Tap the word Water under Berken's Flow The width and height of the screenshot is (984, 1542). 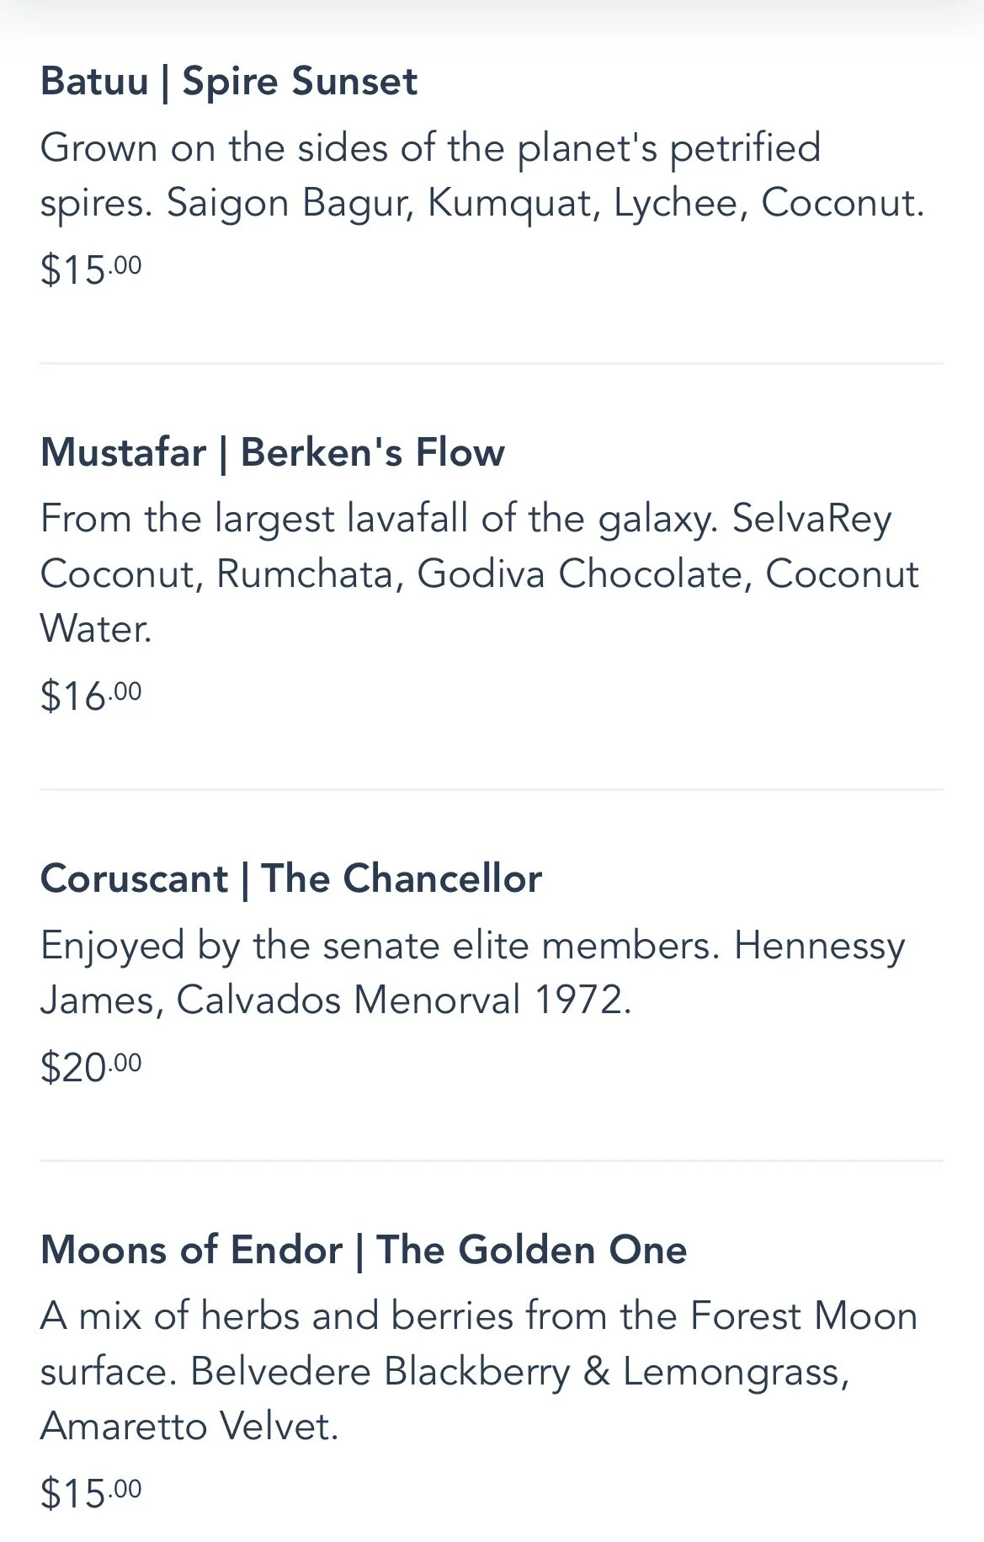coord(95,629)
